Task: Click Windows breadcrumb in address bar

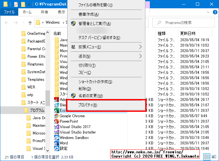Action: pos(53,22)
